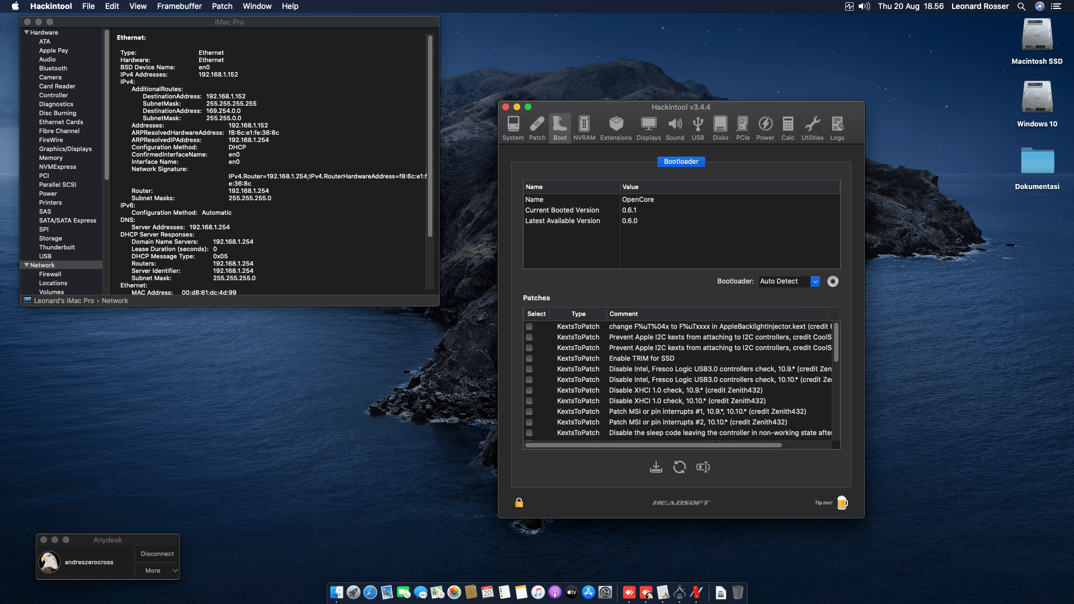Viewport: 1074px width, 604px height.
Task: Click the download icon below patches list
Action: pos(656,467)
